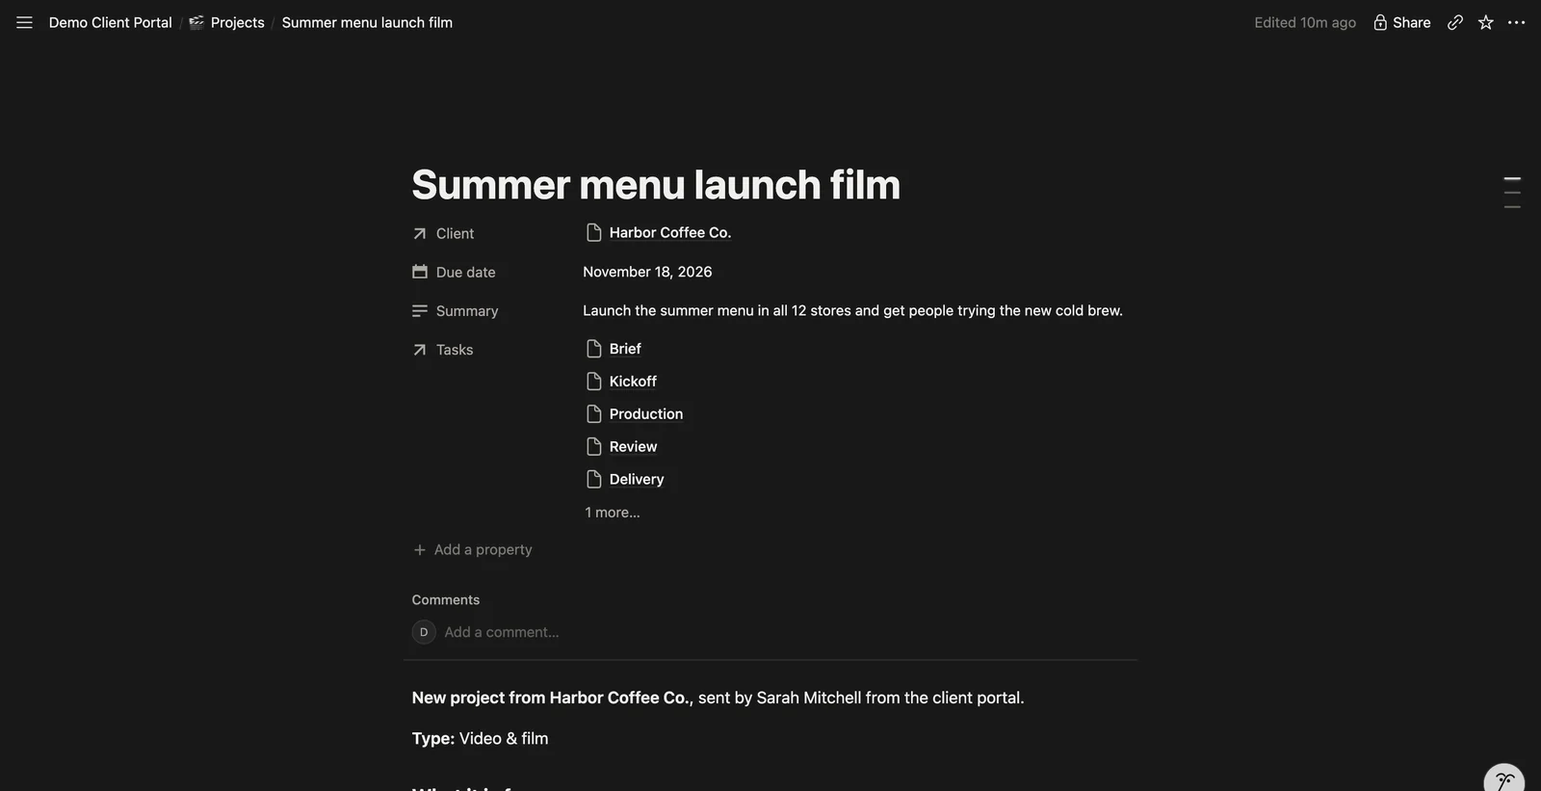The image size is (1541, 791).
Task: Click the Projects clapperboard icon
Action: (196, 22)
